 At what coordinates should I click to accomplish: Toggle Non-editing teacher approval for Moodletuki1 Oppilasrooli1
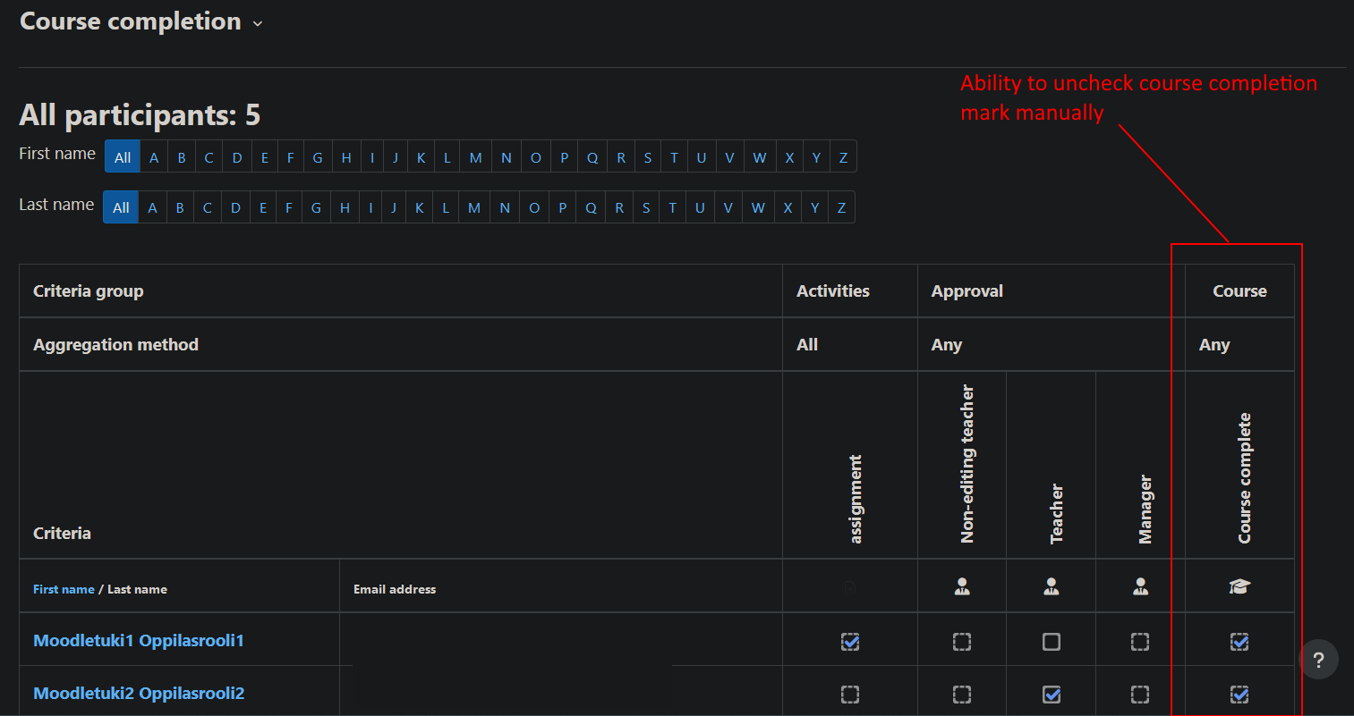[x=962, y=642]
